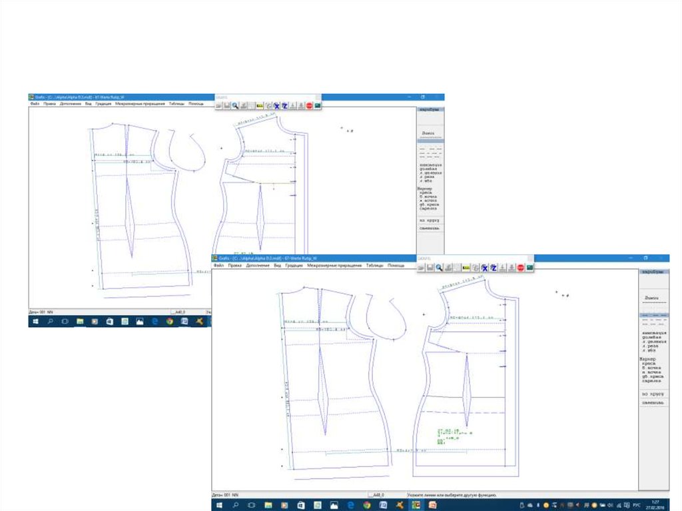This screenshot has width=682, height=511.
Task: Click blue fz icon in front toolbar
Action: pos(494,268)
